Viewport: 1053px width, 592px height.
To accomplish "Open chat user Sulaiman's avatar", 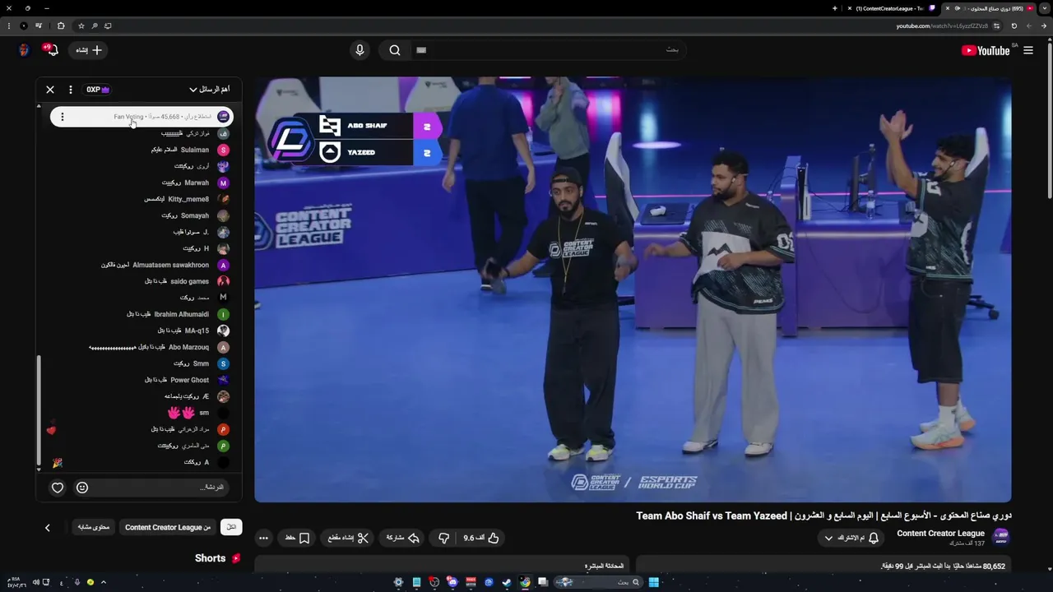I will click(x=223, y=150).
